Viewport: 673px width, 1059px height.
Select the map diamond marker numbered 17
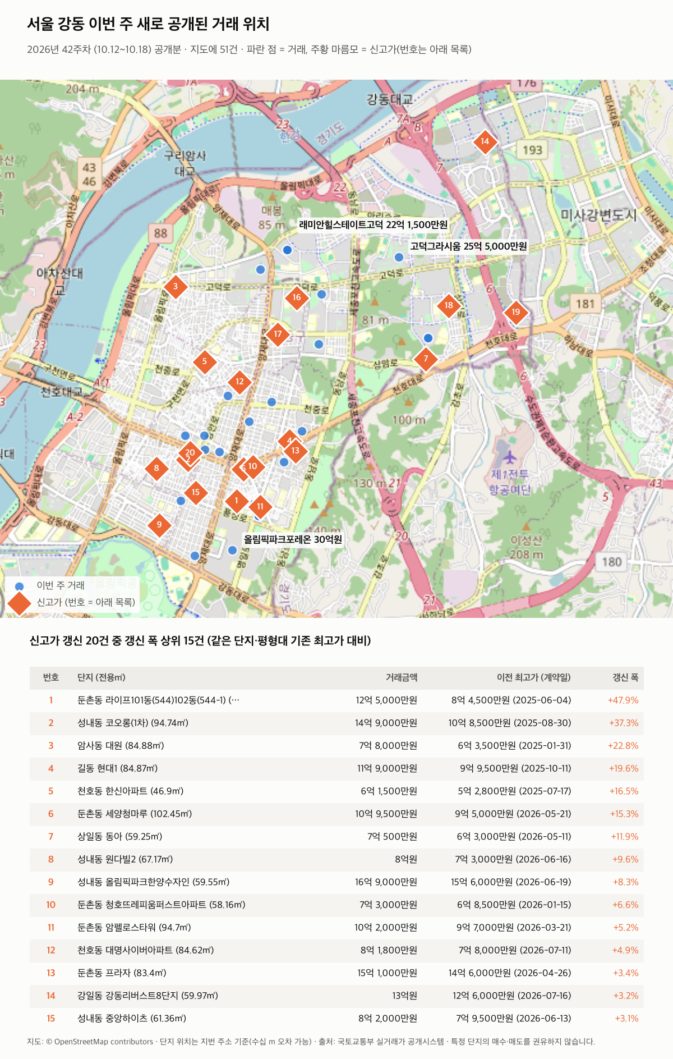coord(278,334)
